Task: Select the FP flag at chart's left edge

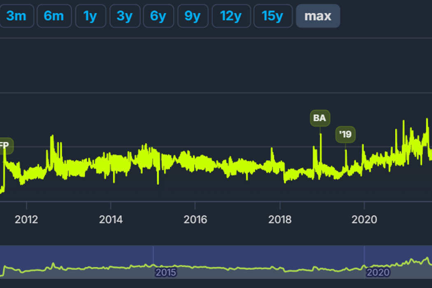Action: [5, 146]
